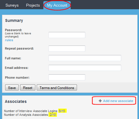Viewport: 139px width, 119px height.
Task: Click the highlighted 5/15 interview logins count
Action: click(62, 111)
